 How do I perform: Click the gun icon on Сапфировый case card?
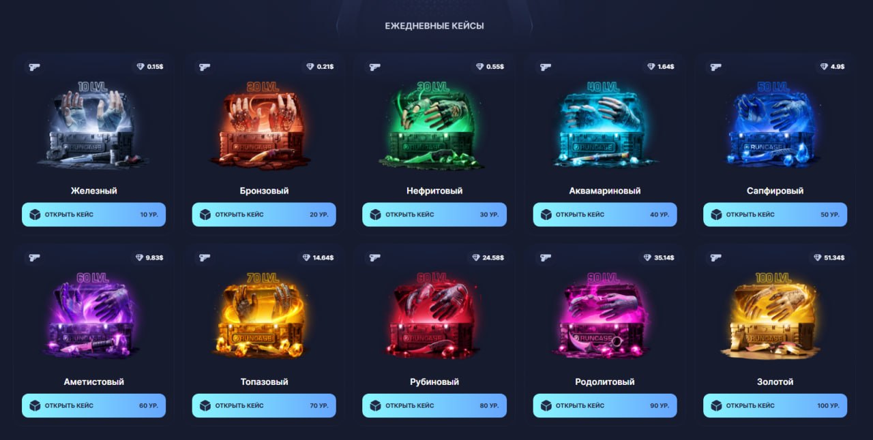(715, 67)
